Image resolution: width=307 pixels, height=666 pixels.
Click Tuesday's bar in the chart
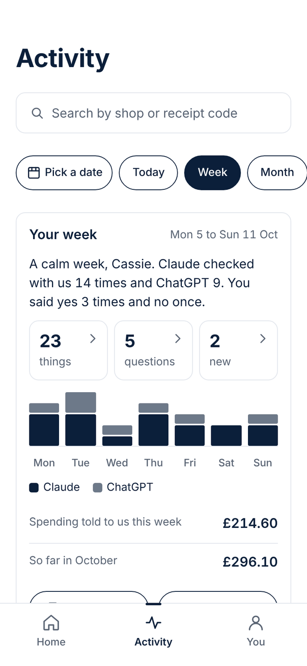80,419
